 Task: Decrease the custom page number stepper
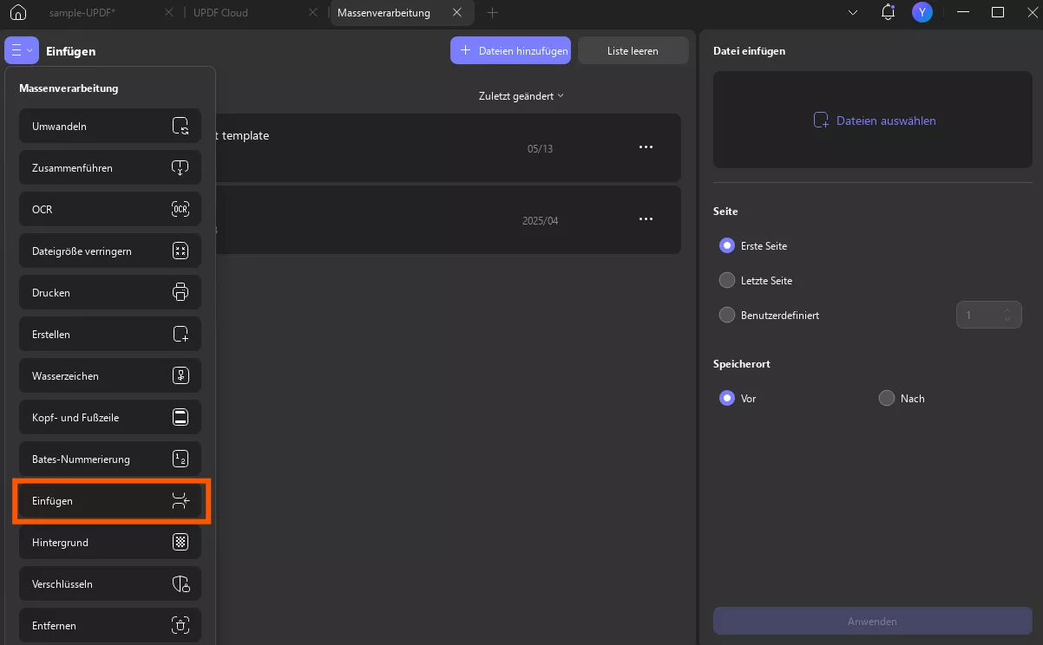(x=1007, y=320)
